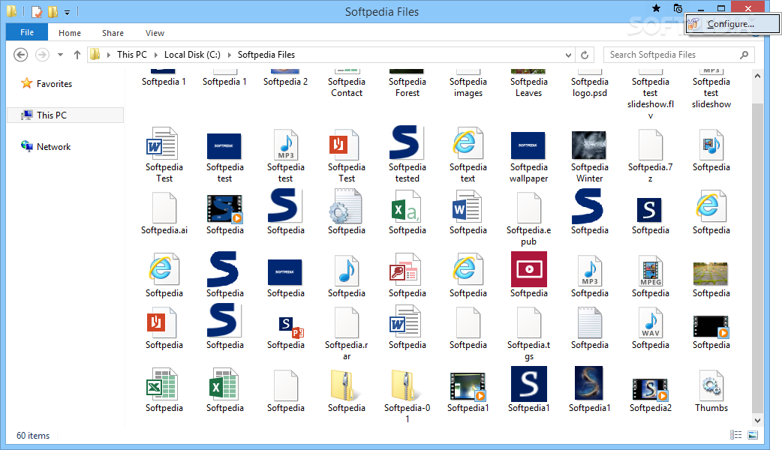The height and width of the screenshot is (450, 782).
Task: Select the Thumbs system file
Action: tap(711, 391)
